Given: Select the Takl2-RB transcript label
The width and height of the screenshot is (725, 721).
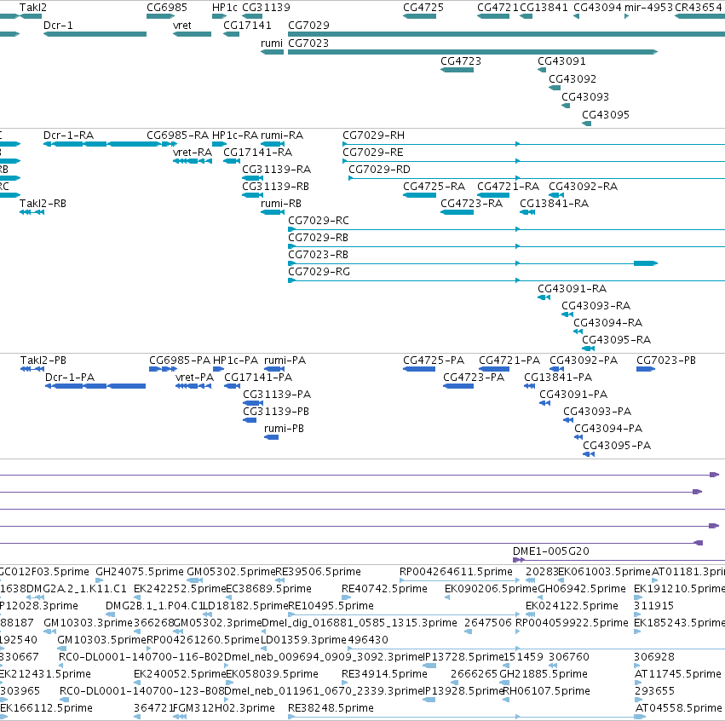Looking at the screenshot, I should tap(43, 204).
